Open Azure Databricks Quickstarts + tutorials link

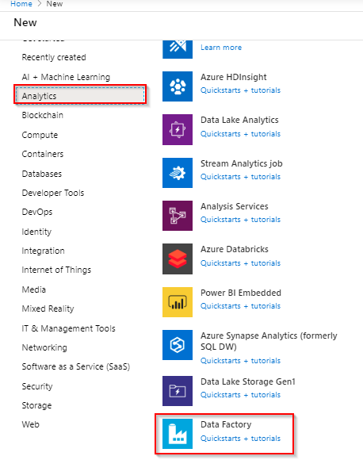[240, 263]
